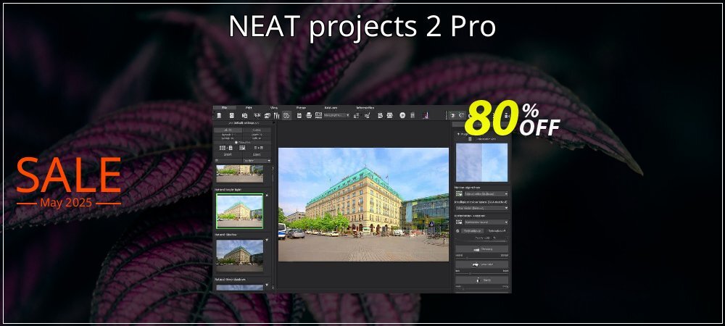This screenshot has width=725, height=326.
Task: Click the RAW module toolbar icon
Action: pyautogui.click(x=257, y=115)
